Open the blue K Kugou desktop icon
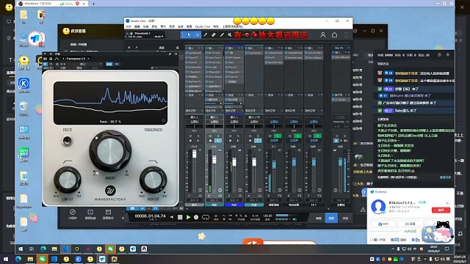 [23, 84]
